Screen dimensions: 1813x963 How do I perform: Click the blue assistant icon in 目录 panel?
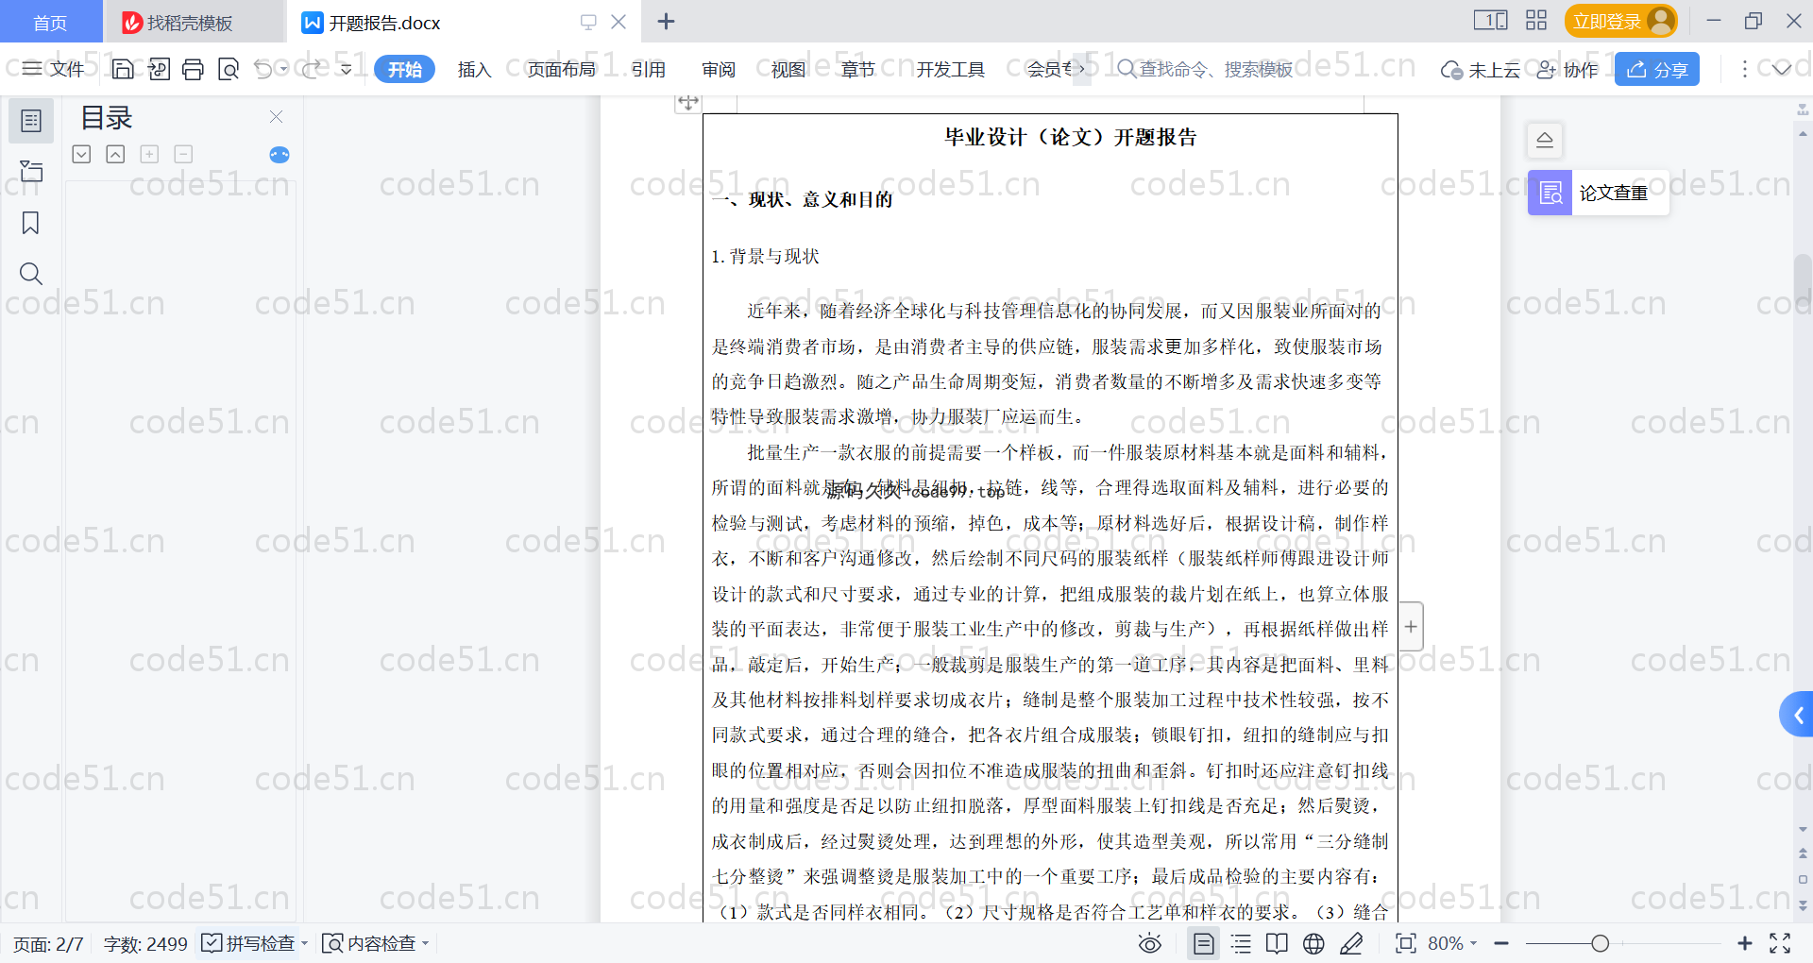click(x=279, y=155)
